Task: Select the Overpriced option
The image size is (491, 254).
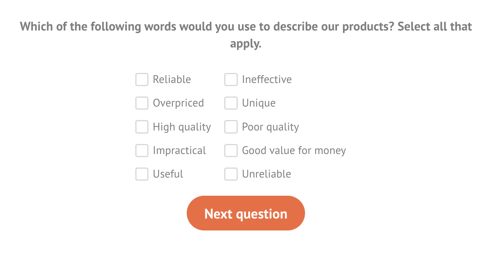Action: tap(142, 103)
